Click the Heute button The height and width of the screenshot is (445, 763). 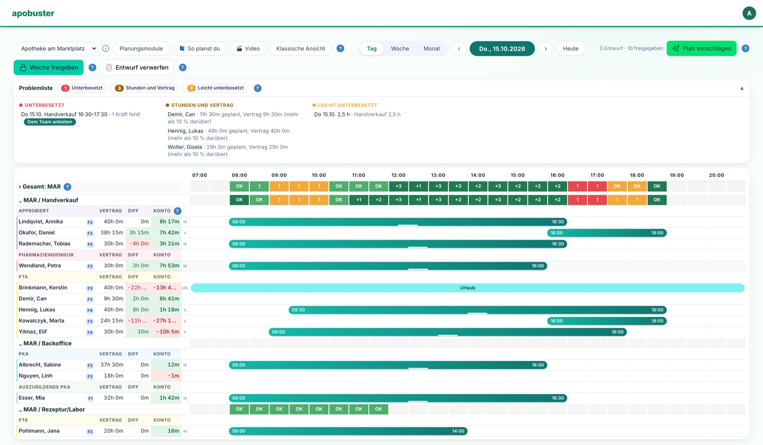coord(571,49)
